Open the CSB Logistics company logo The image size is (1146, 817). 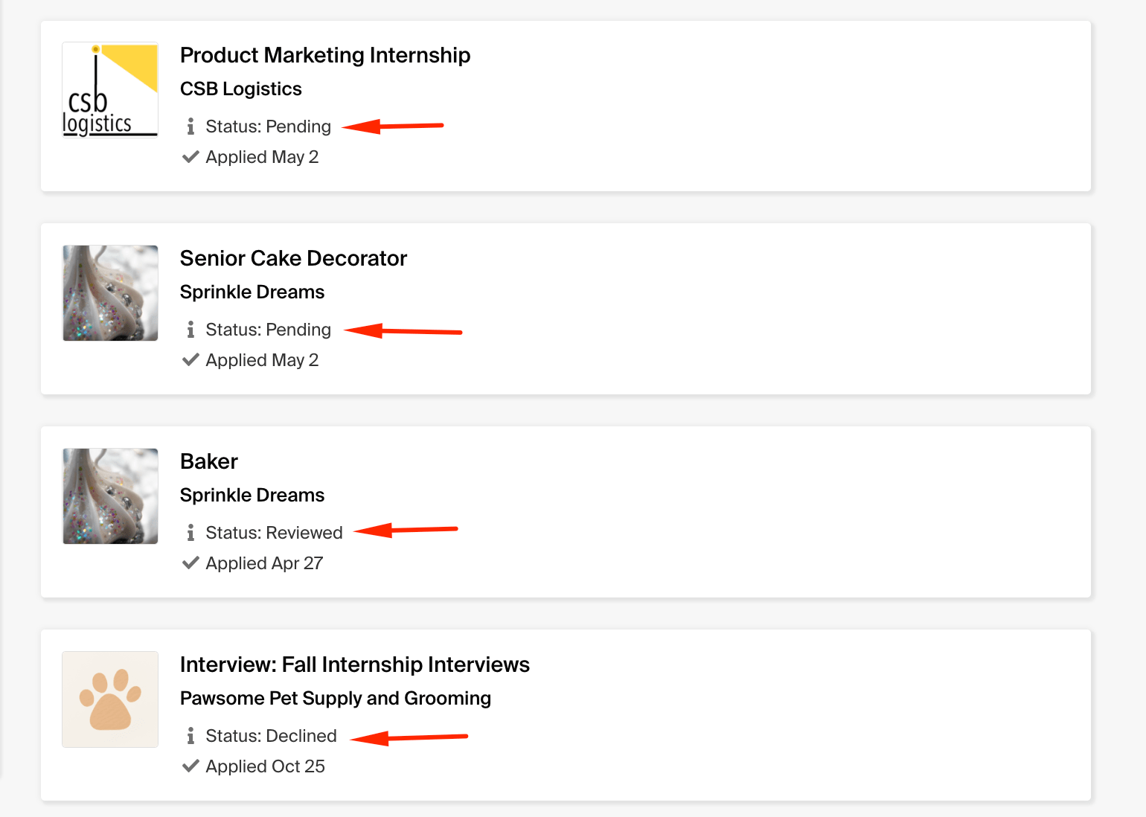109,89
